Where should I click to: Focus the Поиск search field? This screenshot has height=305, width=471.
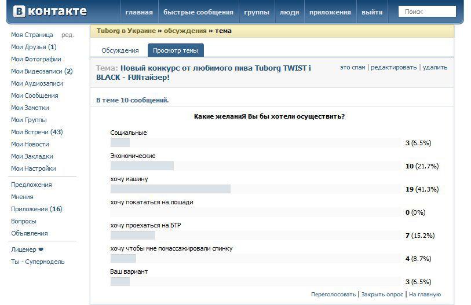[x=427, y=12]
